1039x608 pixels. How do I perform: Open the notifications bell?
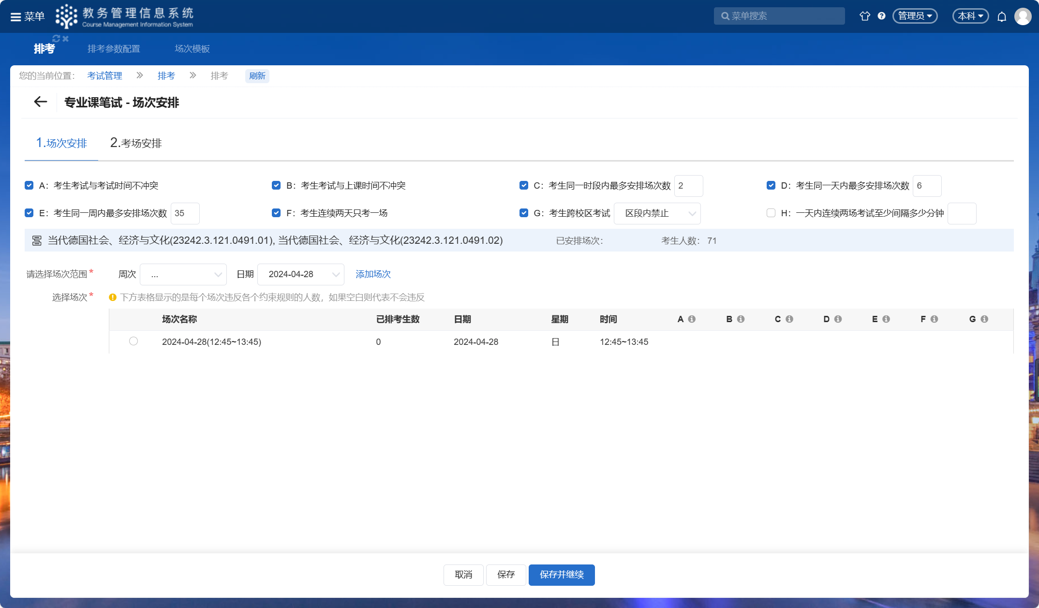(x=1002, y=17)
